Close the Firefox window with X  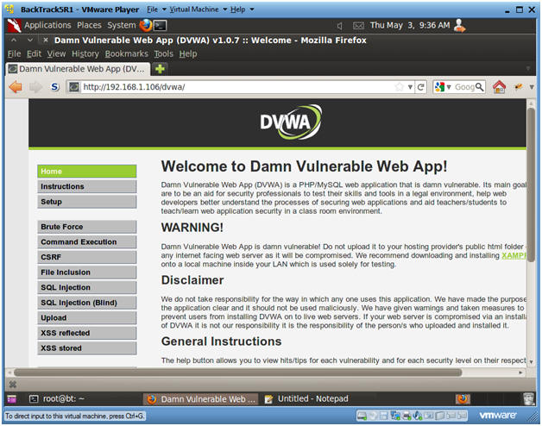45,40
